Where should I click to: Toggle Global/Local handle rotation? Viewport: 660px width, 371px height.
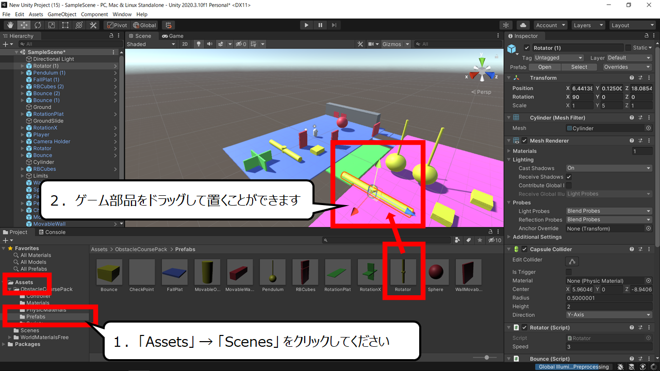144,25
